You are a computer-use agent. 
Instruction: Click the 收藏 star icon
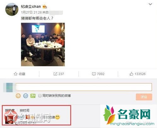click(x=15, y=74)
